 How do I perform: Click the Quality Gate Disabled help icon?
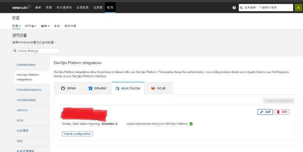[116, 124]
